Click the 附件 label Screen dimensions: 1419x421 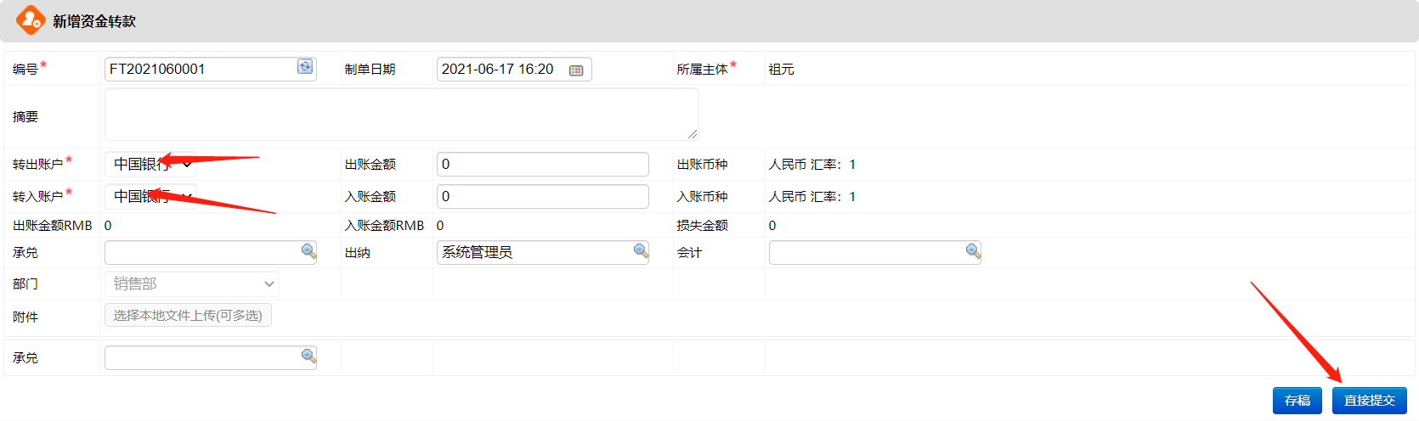pyautogui.click(x=25, y=317)
